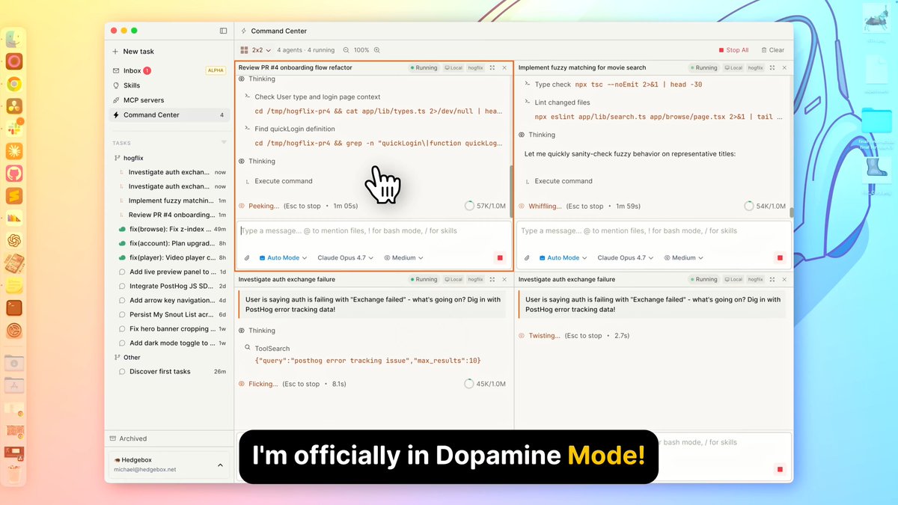
Task: Click the Review PR #4 pane scrollbar
Action: [x=512, y=190]
